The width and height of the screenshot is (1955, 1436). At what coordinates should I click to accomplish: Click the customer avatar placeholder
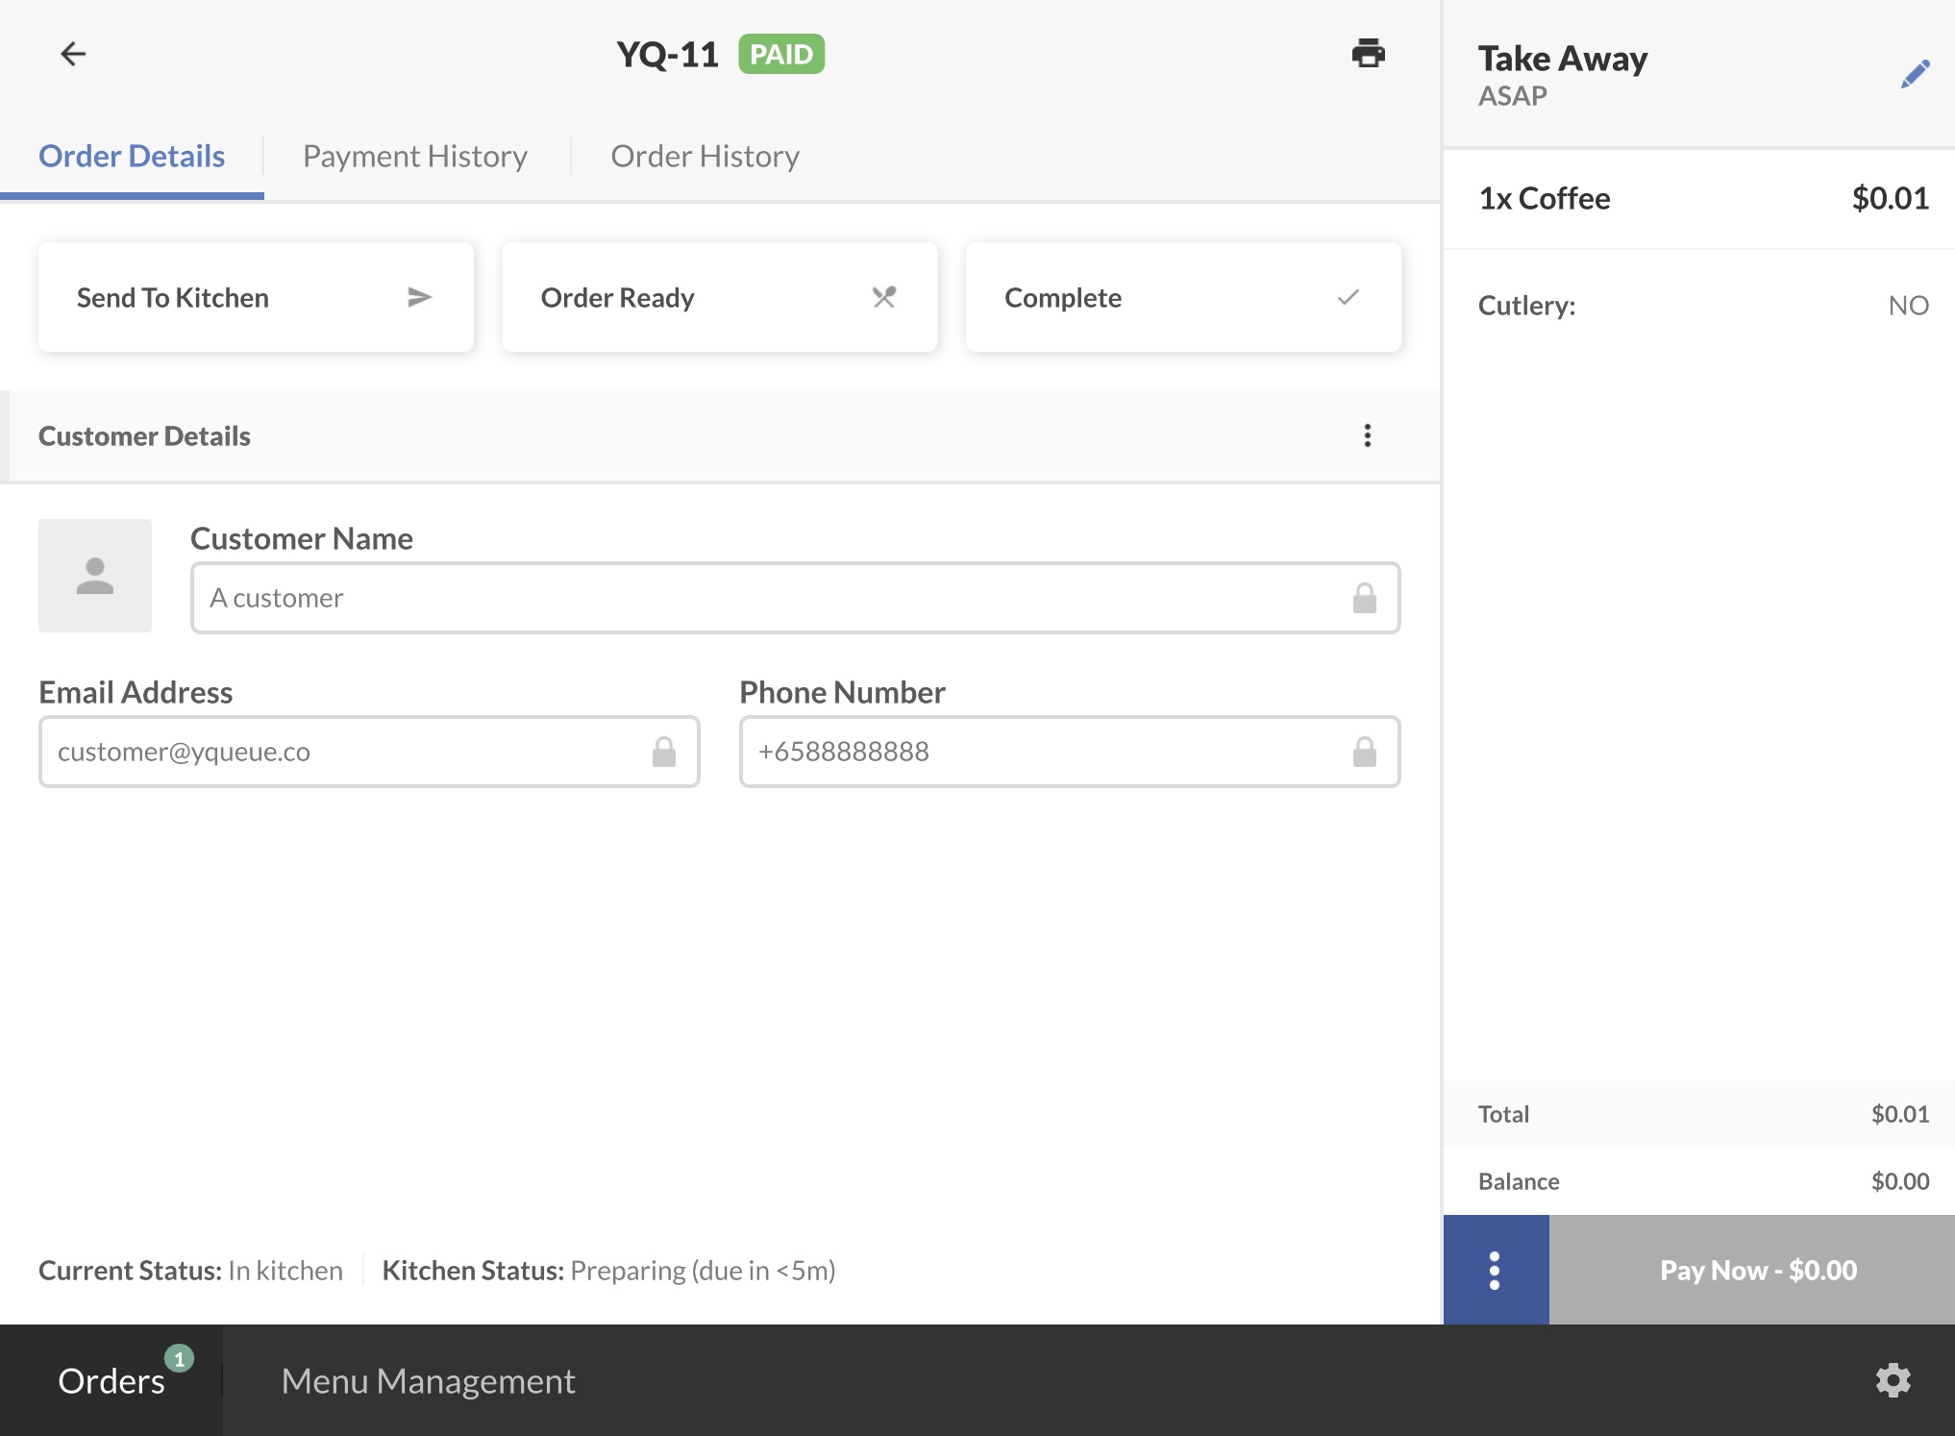95,576
